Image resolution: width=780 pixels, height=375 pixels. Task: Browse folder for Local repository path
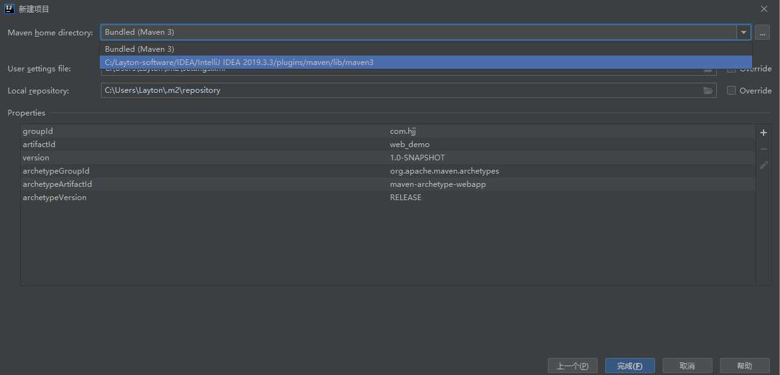(708, 90)
